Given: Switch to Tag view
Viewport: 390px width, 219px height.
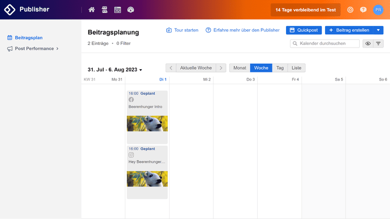Looking at the screenshot, I should (x=280, y=68).
